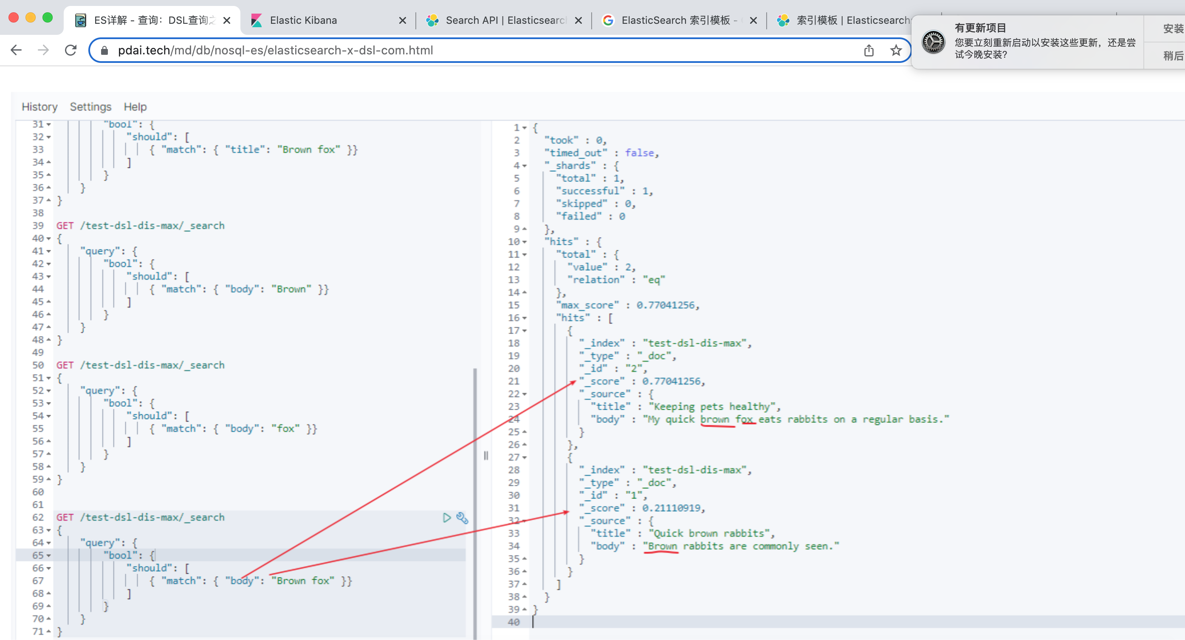Click the _score 0.21110919 output line

click(642, 508)
